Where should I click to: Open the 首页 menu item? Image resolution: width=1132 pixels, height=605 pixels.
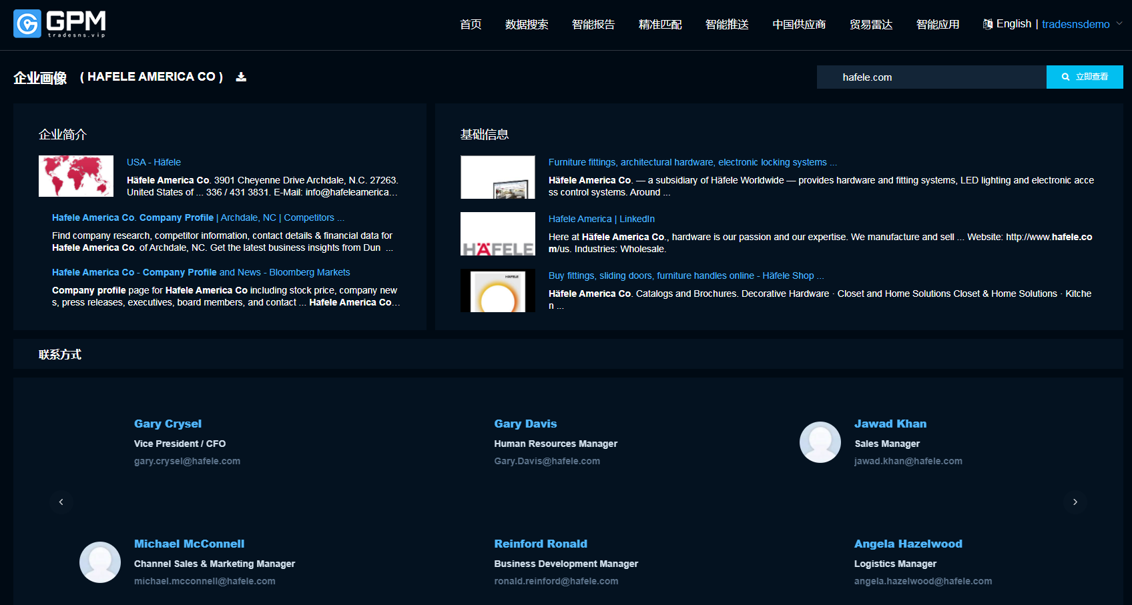(471, 25)
